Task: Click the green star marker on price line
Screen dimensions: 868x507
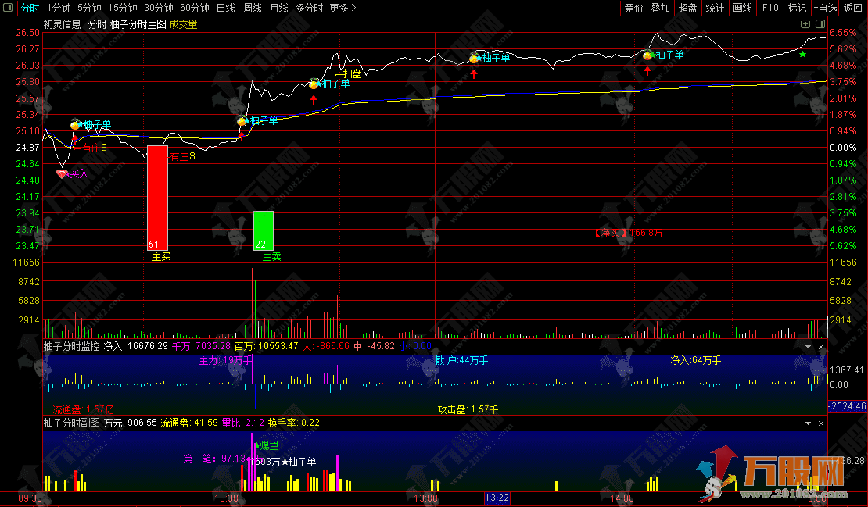Action: tap(802, 54)
